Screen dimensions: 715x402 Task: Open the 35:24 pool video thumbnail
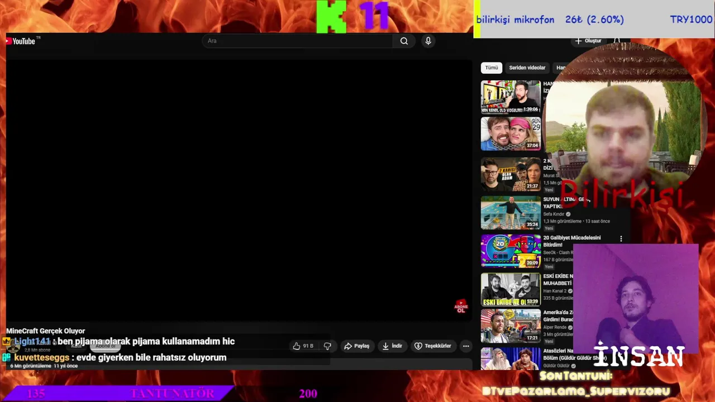pos(511,213)
